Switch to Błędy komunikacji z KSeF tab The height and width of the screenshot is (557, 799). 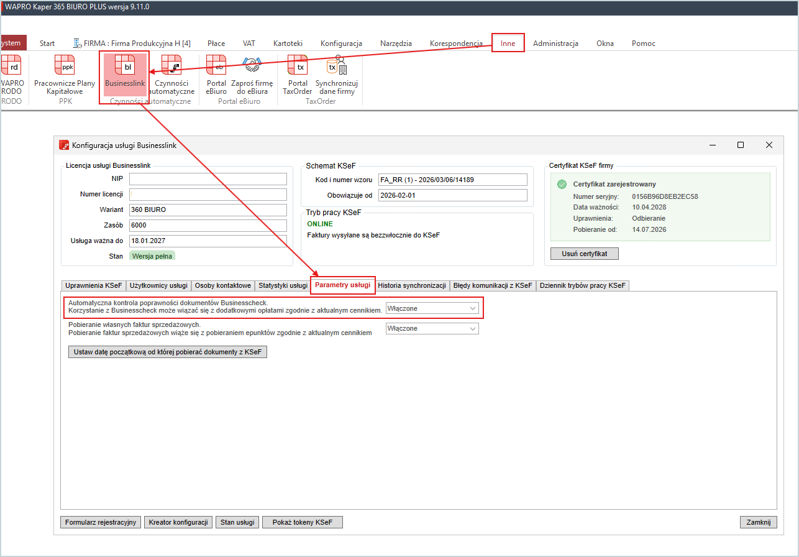[x=493, y=285]
